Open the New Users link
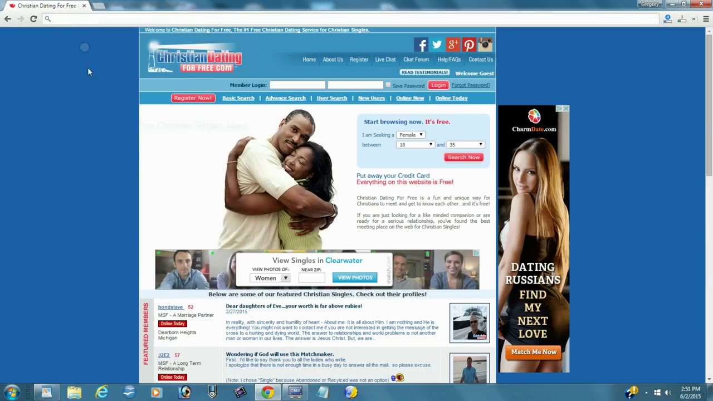The height and width of the screenshot is (401, 713). [x=372, y=98]
